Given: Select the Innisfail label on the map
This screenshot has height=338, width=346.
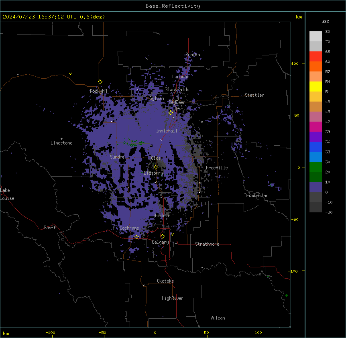Looking at the screenshot, I should click(x=167, y=131).
